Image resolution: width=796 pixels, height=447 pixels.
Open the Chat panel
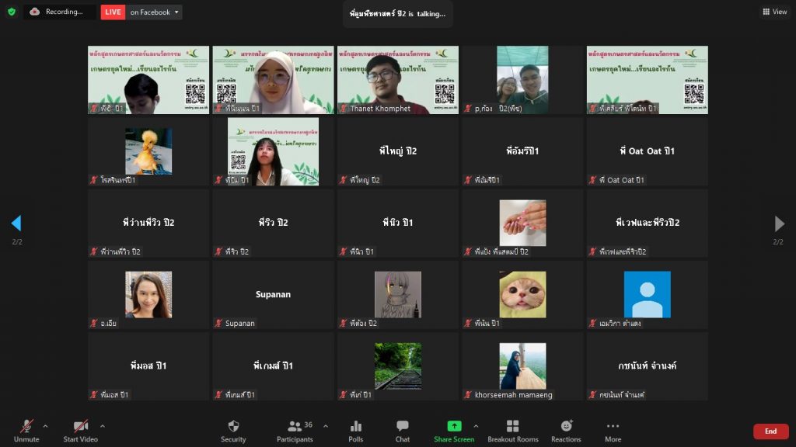[x=403, y=427]
